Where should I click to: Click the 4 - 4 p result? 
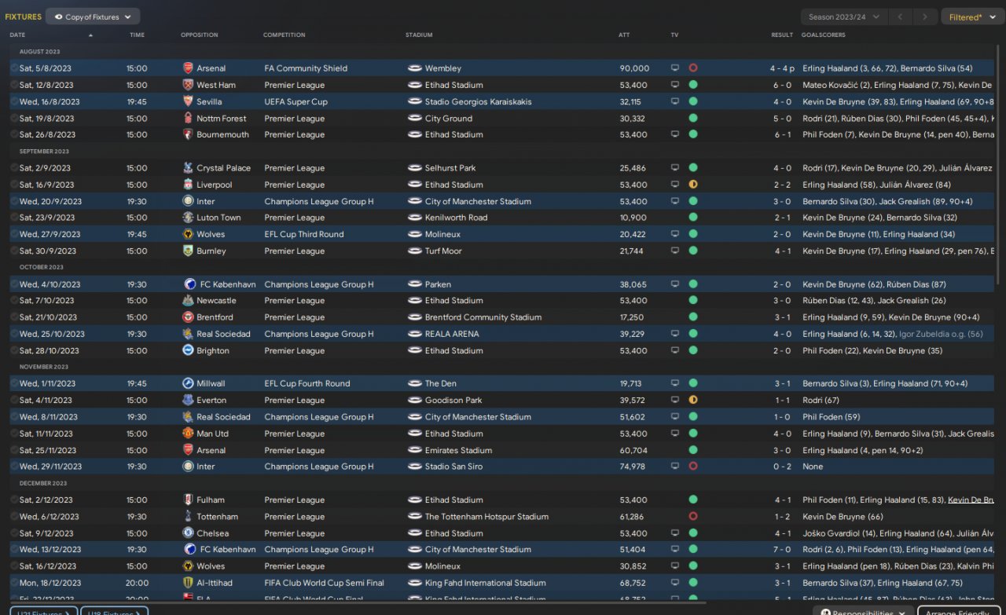(x=782, y=68)
